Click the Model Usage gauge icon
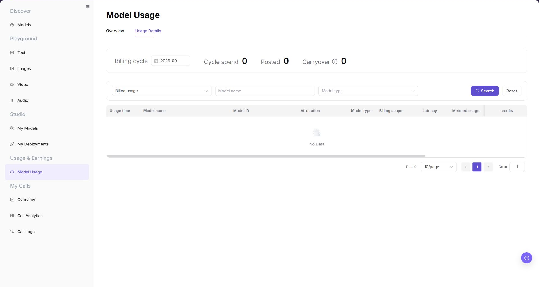Image resolution: width=539 pixels, height=287 pixels. 12,172
